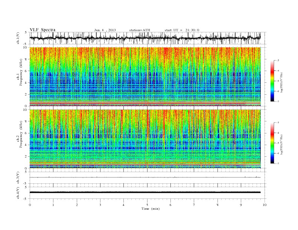Click the 'Time (min)' x-axis label
This screenshot has height=230, width=298.
pyautogui.click(x=151, y=209)
